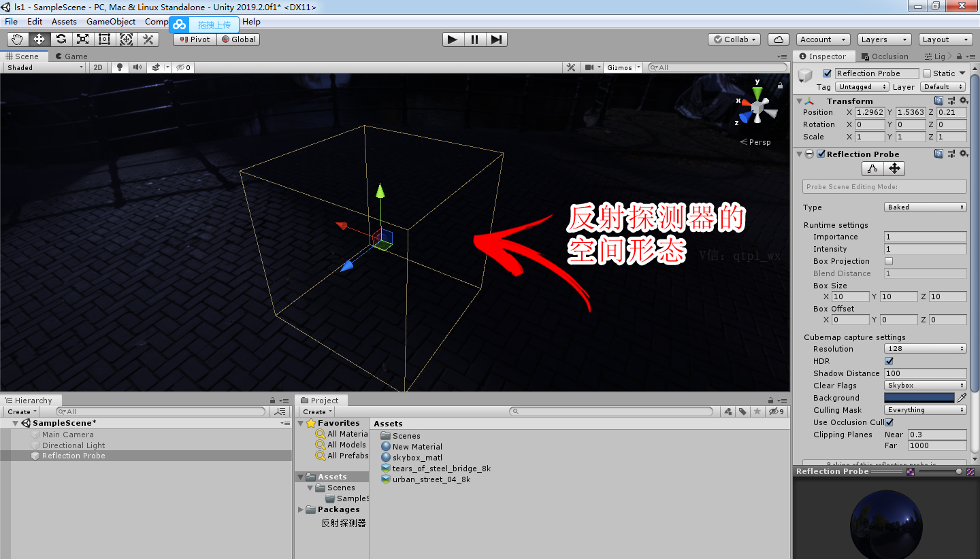Switch to the Occlusion tab
The image size is (980, 559).
click(x=884, y=56)
